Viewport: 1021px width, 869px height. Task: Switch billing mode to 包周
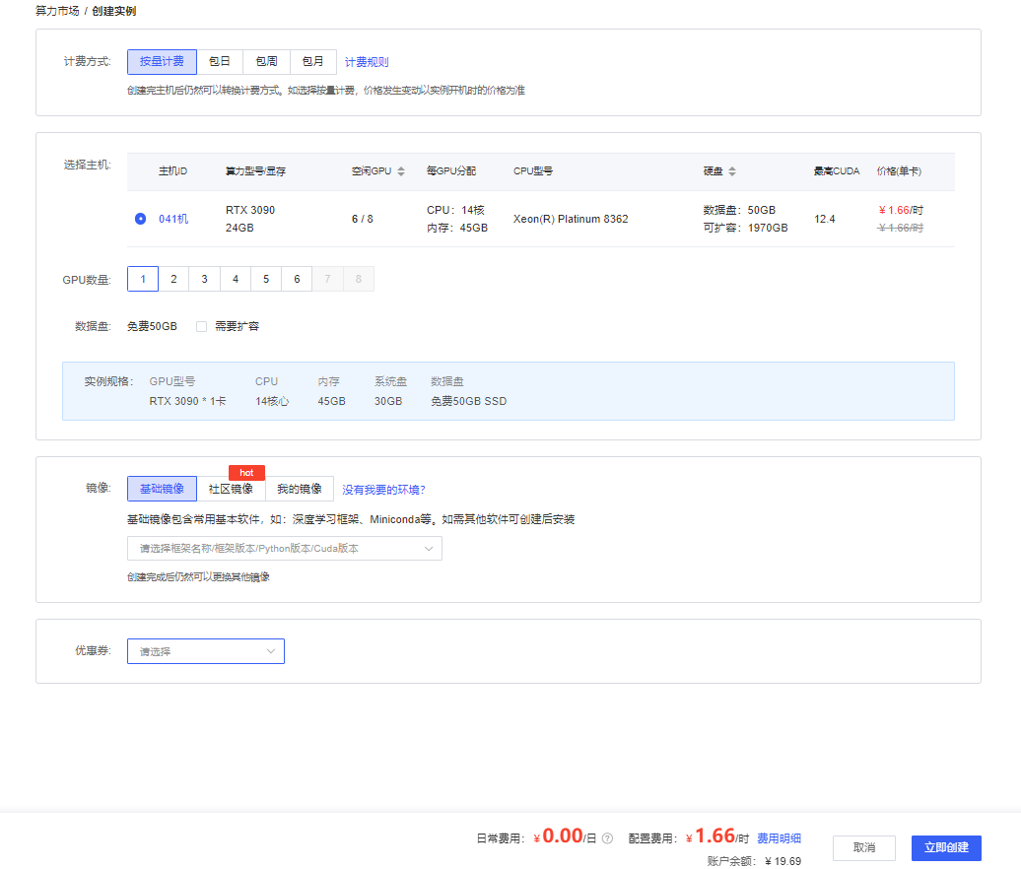pos(266,62)
